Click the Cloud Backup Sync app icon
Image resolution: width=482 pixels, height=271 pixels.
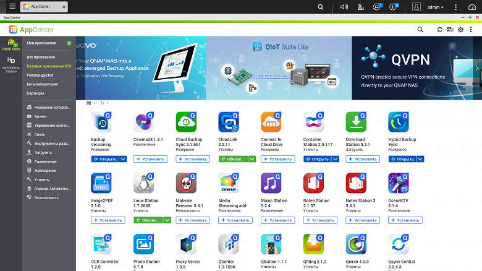tap(186, 122)
